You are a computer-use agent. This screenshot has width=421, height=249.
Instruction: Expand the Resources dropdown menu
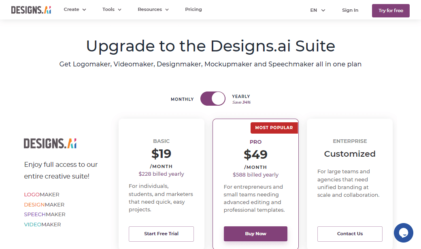[153, 9]
